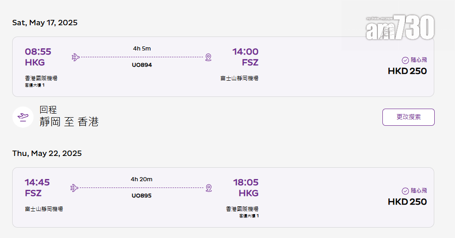Image resolution: width=455 pixels, height=238 pixels.
Task: Click the am730 logo watermark
Action: [400, 28]
